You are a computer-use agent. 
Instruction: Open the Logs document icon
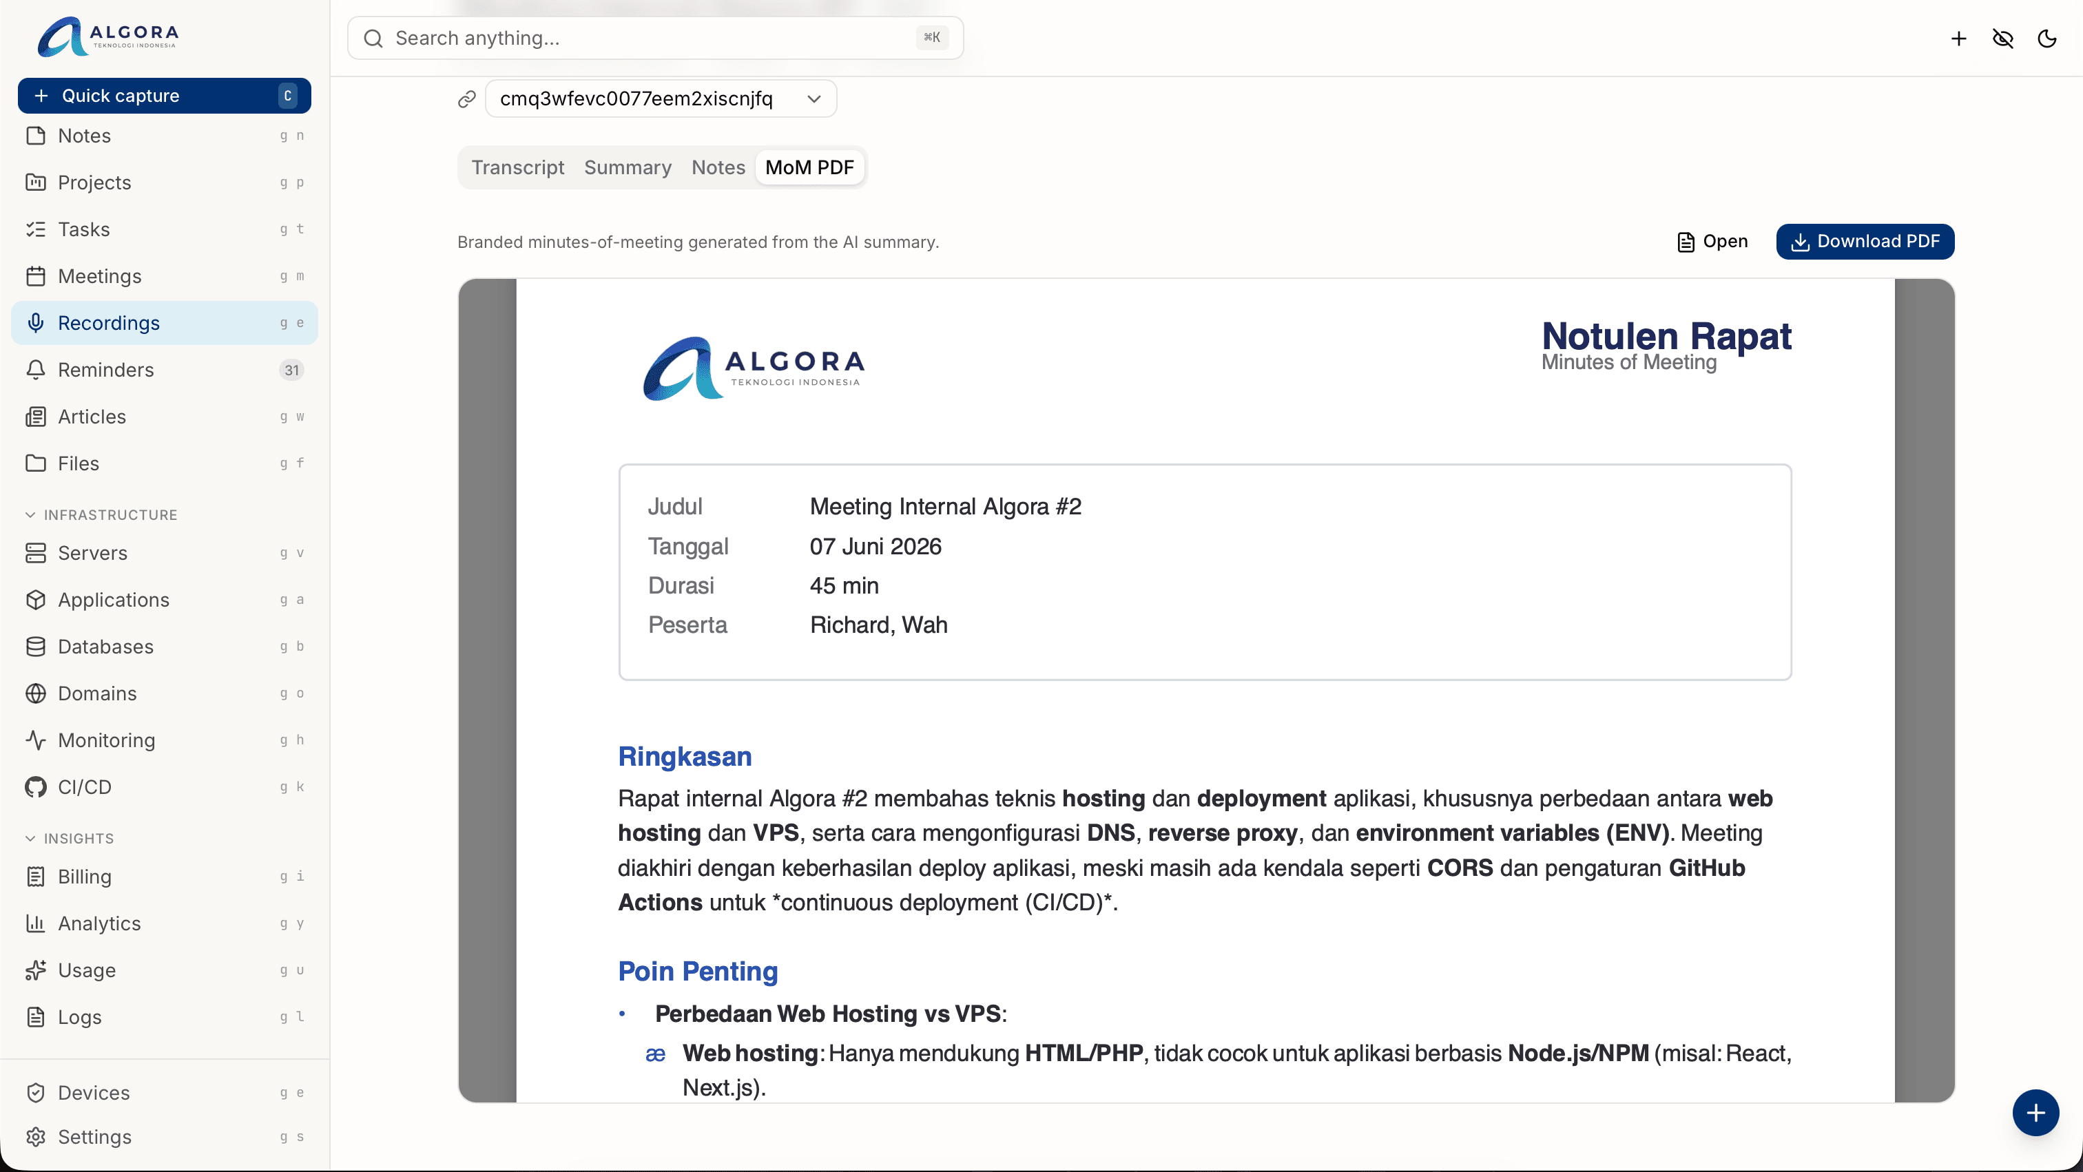click(x=36, y=1017)
